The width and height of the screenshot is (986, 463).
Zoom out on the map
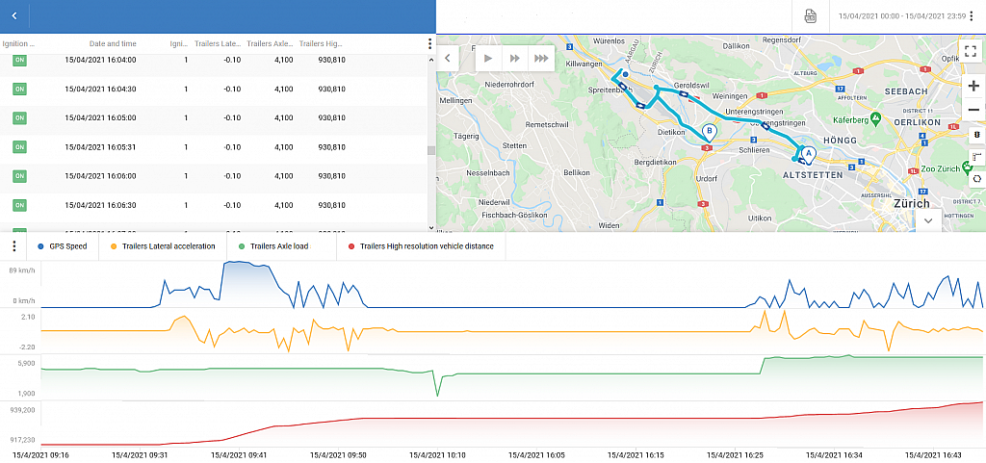click(973, 109)
